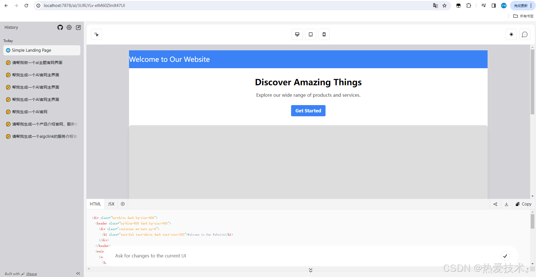Open the chat bubble panel icon
The width and height of the screenshot is (536, 277).
click(525, 34)
